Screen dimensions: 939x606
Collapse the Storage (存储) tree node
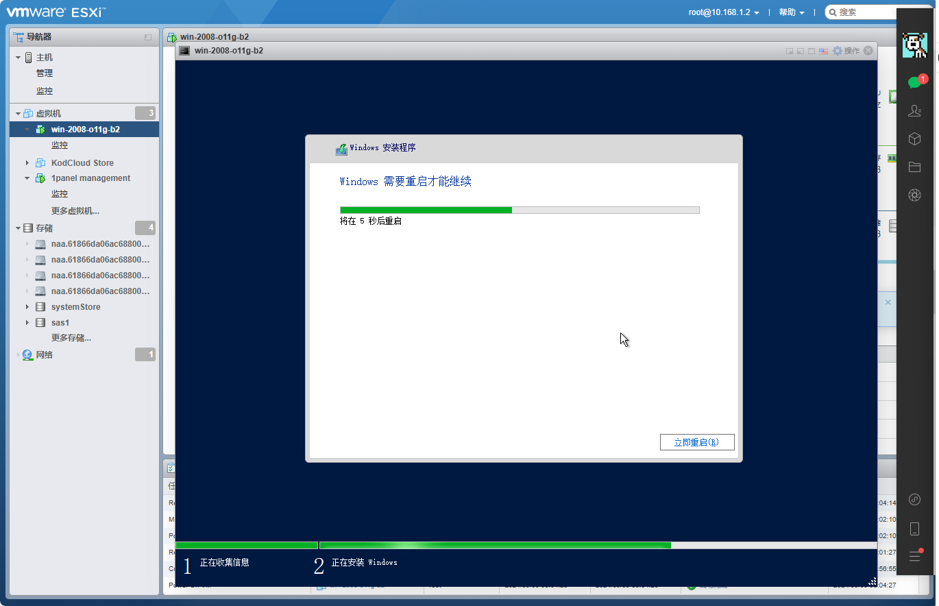click(19, 228)
